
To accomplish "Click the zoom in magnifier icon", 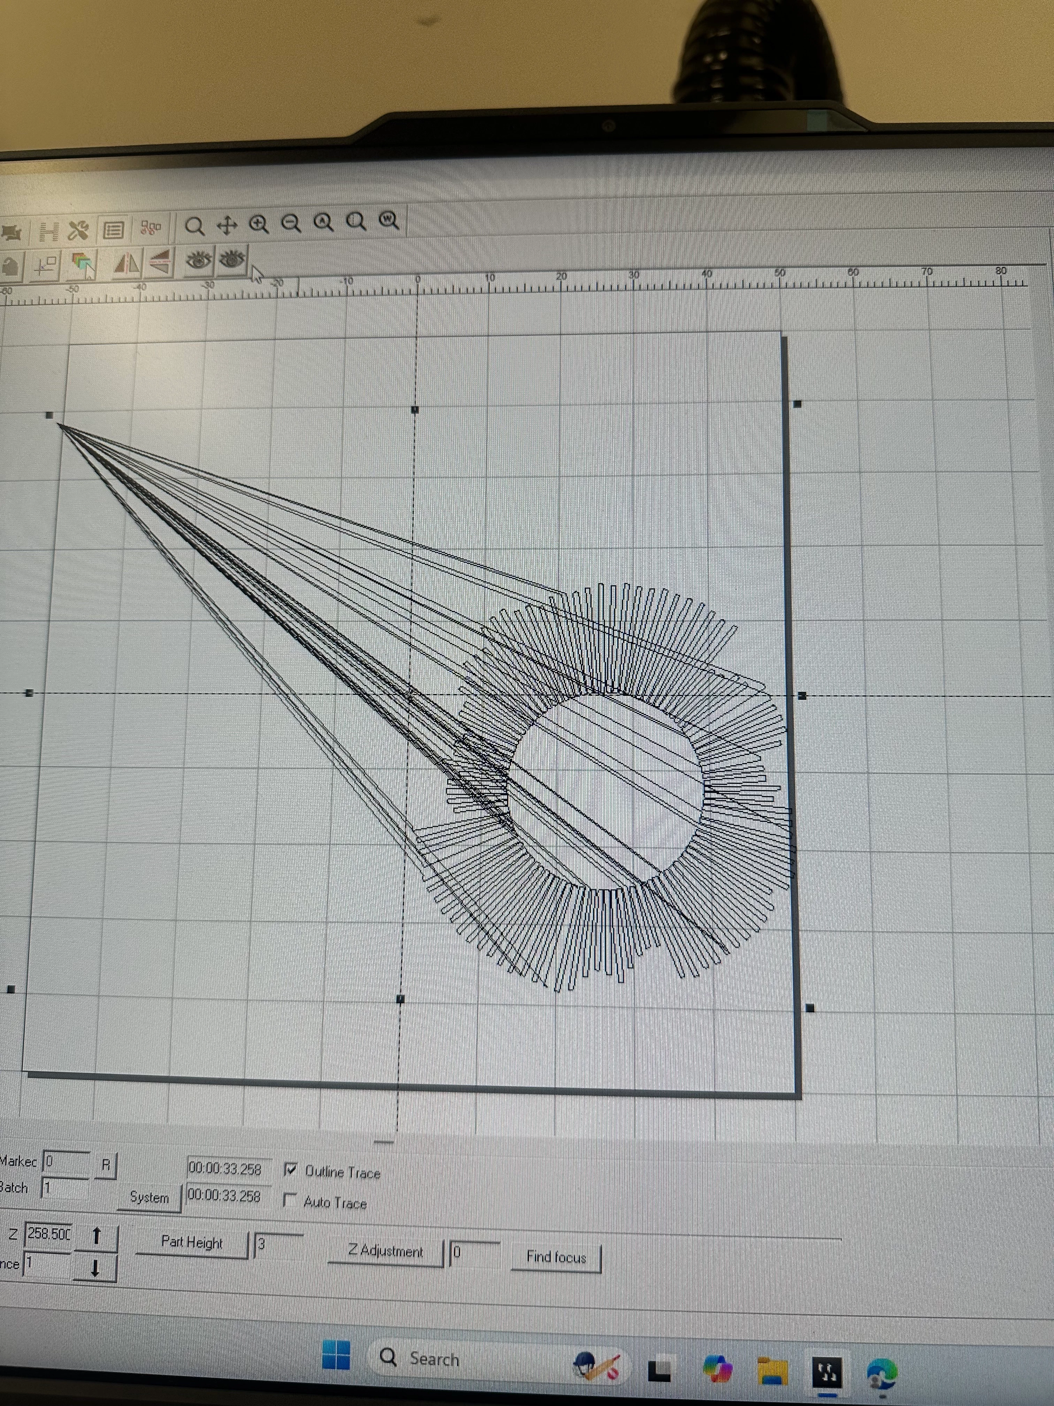I will tap(259, 224).
